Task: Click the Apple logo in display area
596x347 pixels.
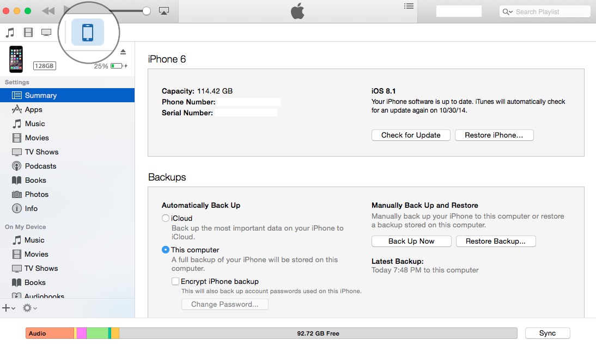Action: [297, 11]
